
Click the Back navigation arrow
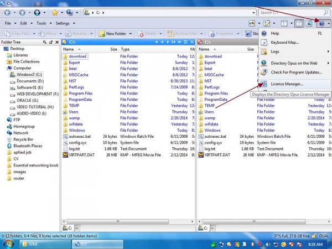(x=7, y=12)
